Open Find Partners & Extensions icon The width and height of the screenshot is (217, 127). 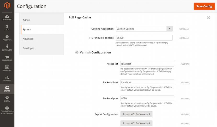pos(7,108)
